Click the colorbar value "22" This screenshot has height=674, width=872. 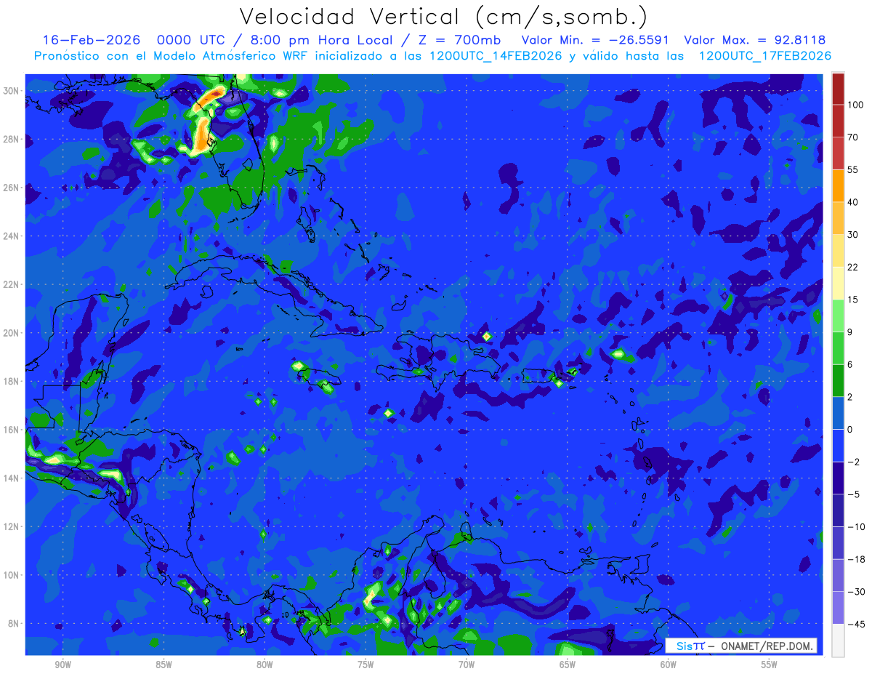coord(852,267)
